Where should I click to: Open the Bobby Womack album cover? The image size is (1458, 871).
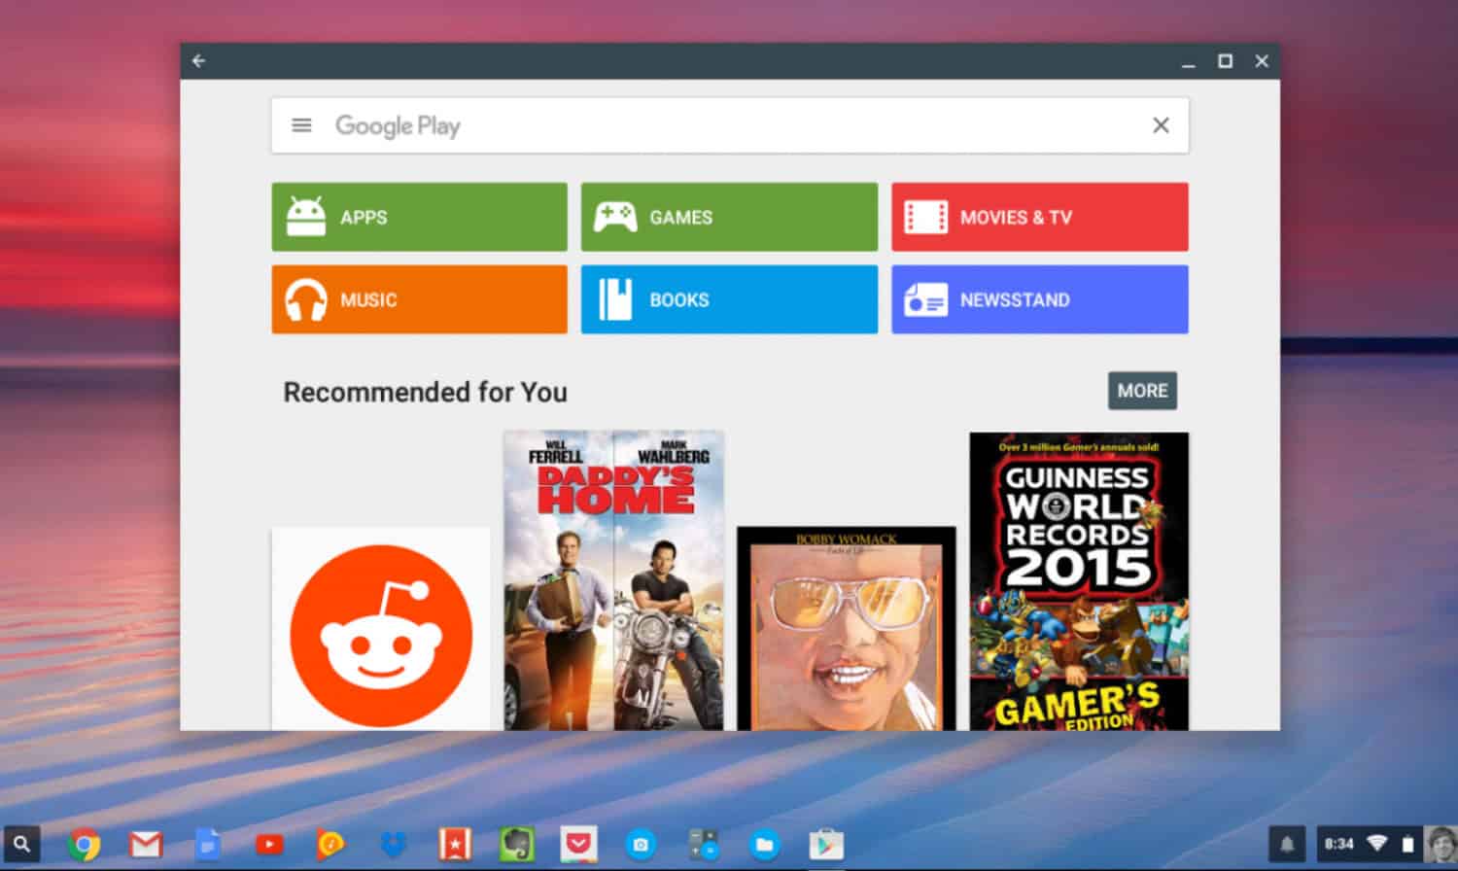coord(846,629)
